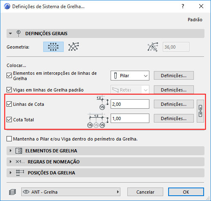Click the Cancelar button
The height and width of the screenshot is (201, 211).
click(145, 192)
